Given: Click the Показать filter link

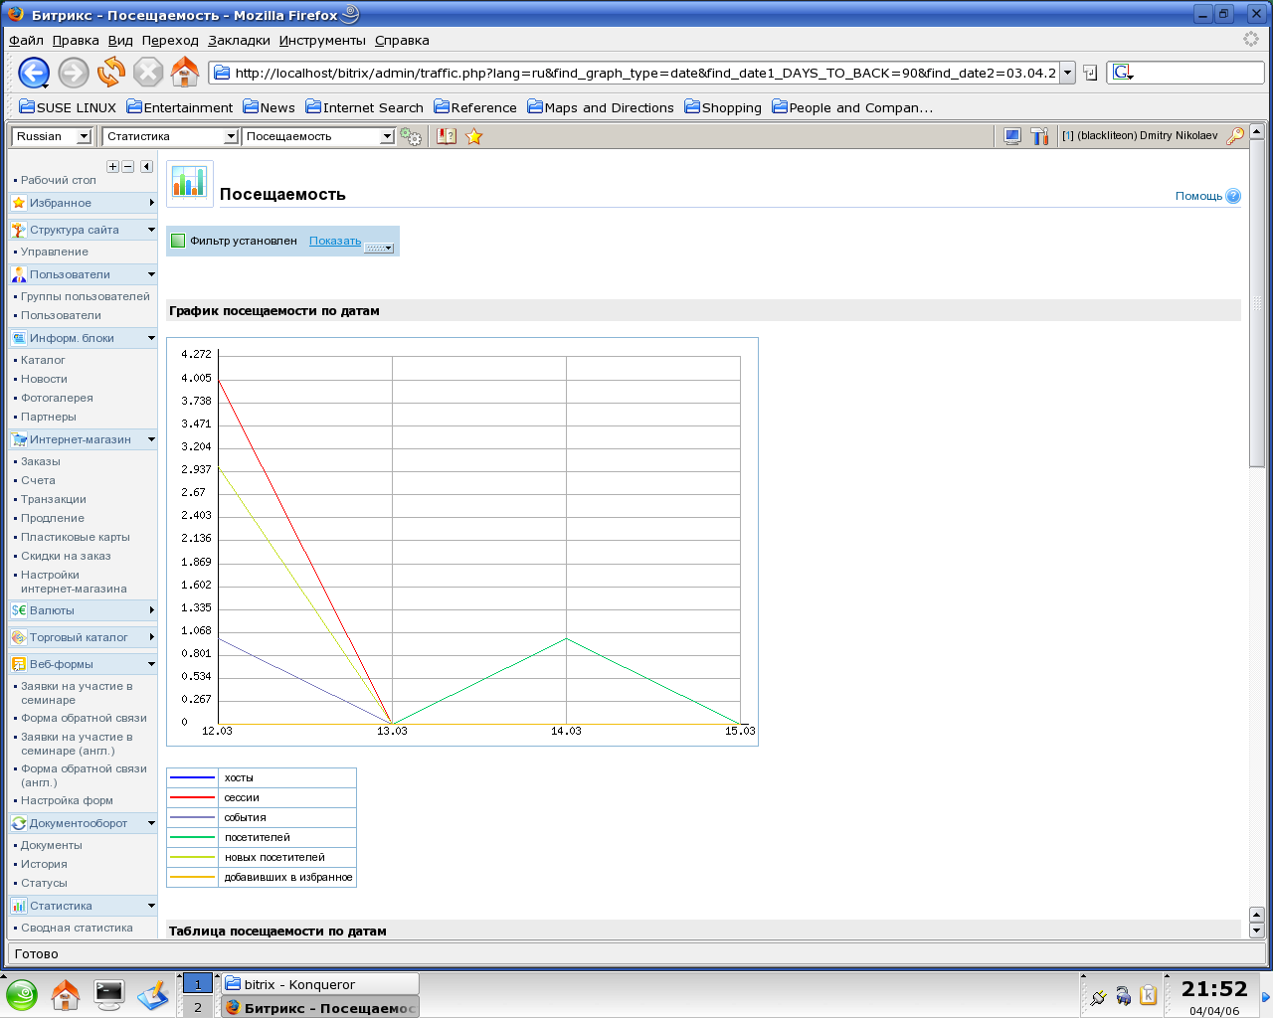Looking at the screenshot, I should [335, 241].
